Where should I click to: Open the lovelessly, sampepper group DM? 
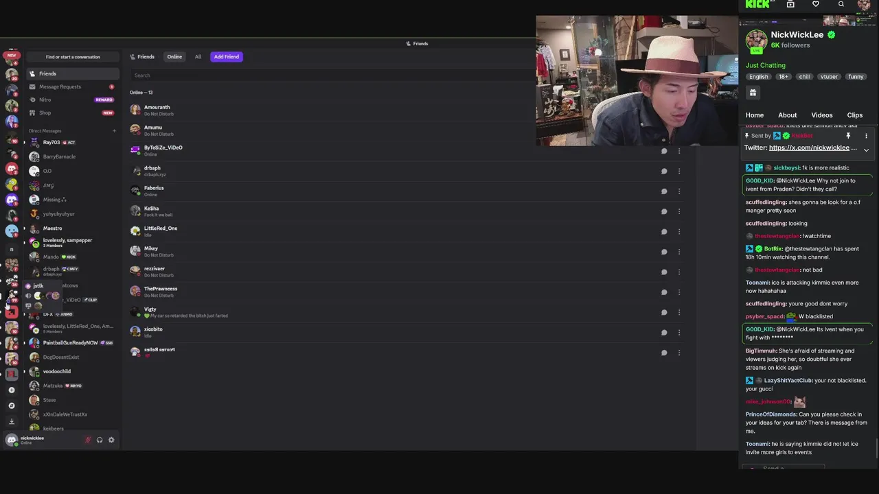pos(73,242)
